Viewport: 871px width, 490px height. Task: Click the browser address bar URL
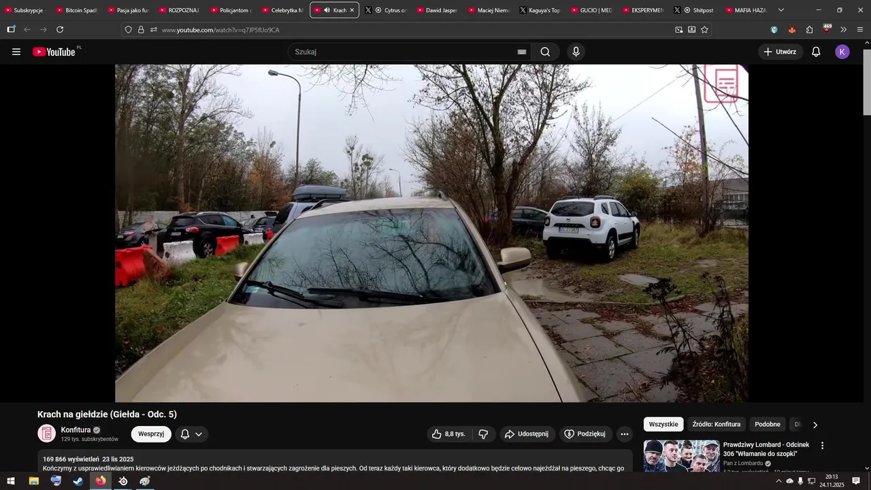point(220,30)
